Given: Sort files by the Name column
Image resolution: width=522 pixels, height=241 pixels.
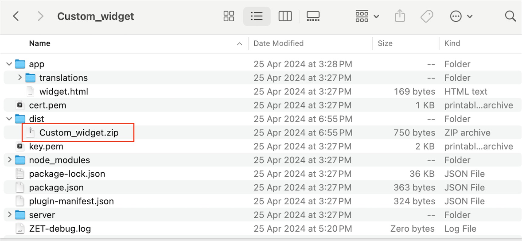Looking at the screenshot, I should 40,43.
